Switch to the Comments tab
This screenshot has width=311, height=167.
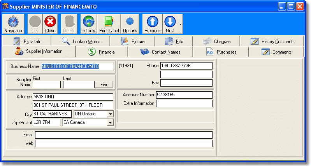click(276, 52)
